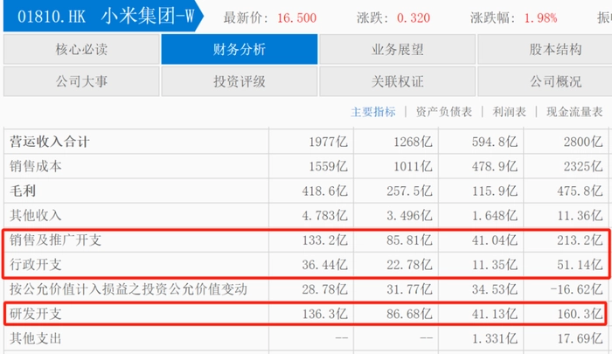Switch to the 业务展望 tab

coord(397,50)
